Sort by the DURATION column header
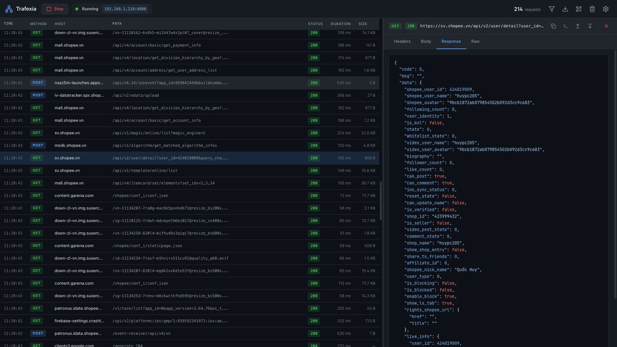This screenshot has width=617, height=347. pyautogui.click(x=340, y=24)
